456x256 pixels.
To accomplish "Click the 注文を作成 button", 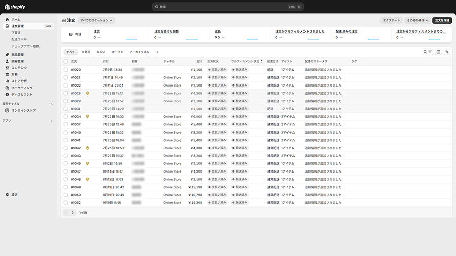I will (x=442, y=20).
